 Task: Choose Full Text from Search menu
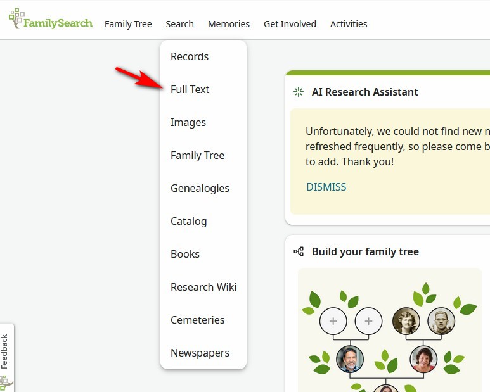(190, 89)
